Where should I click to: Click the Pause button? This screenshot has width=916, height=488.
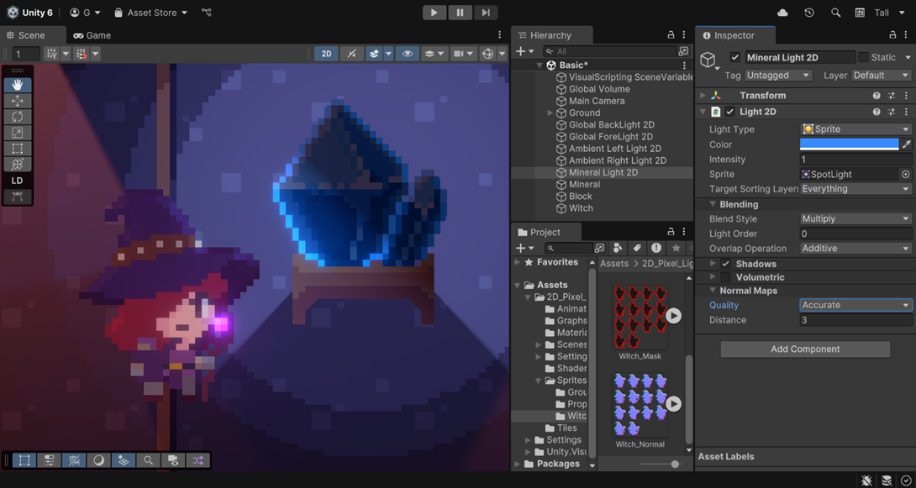(x=461, y=13)
